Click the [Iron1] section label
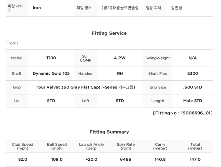The width and height of the screenshot is (221, 167). tap(12, 43)
